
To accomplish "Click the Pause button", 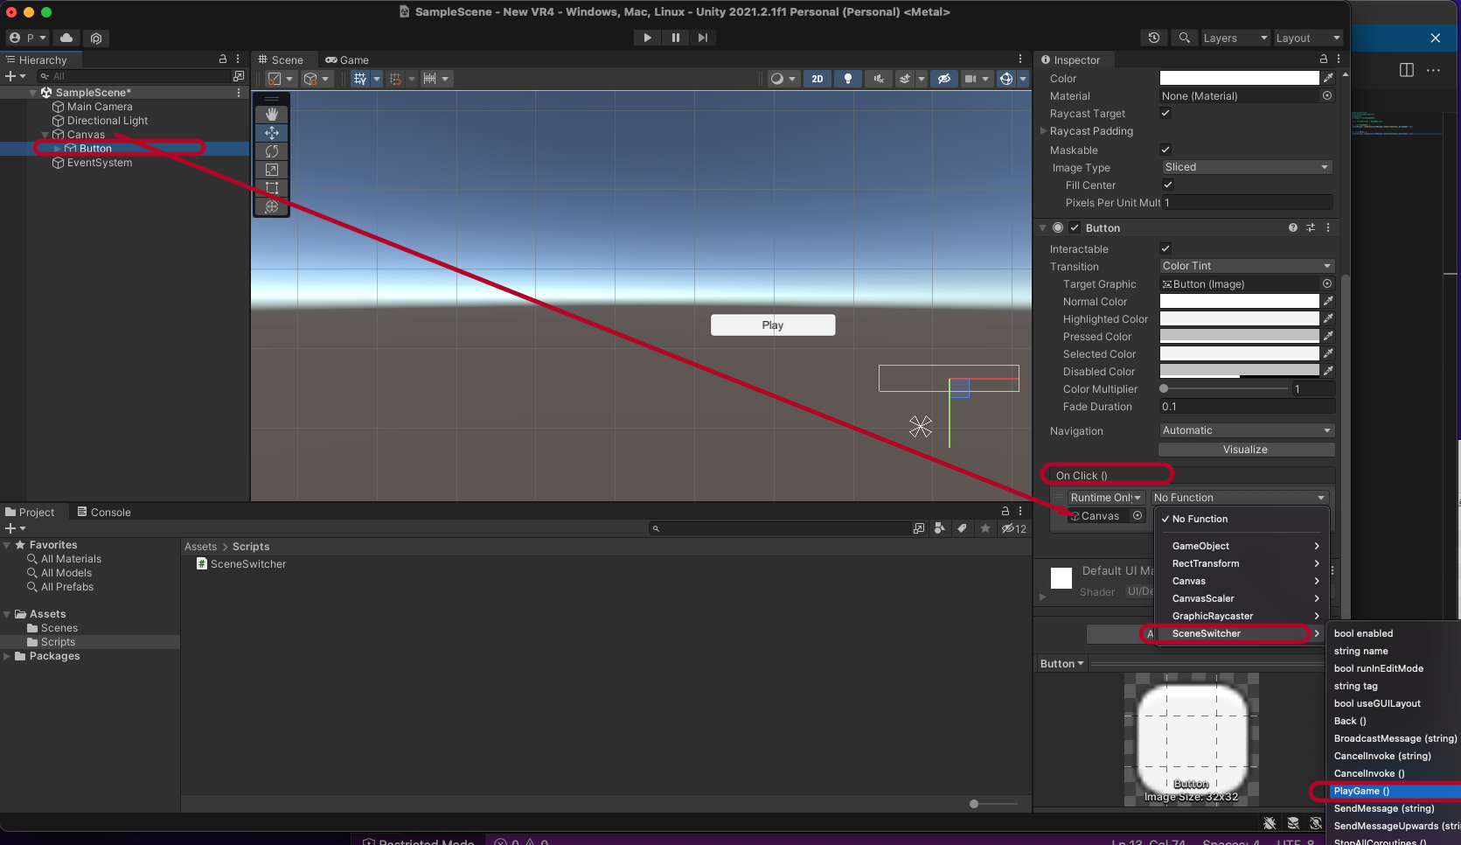I will point(675,38).
